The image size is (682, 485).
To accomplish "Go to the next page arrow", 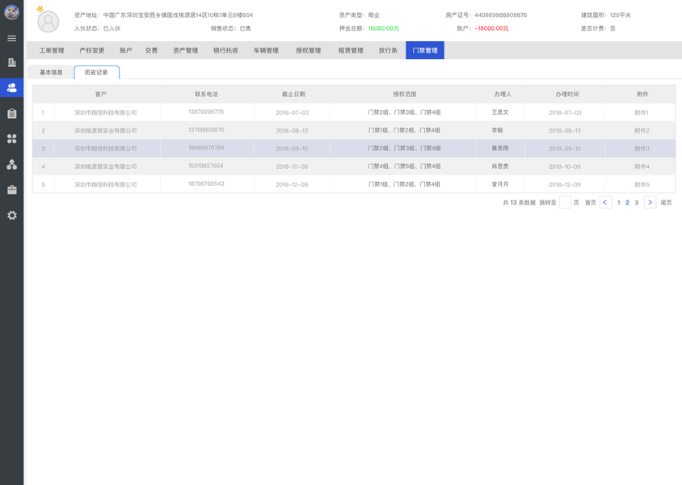I will coord(650,202).
